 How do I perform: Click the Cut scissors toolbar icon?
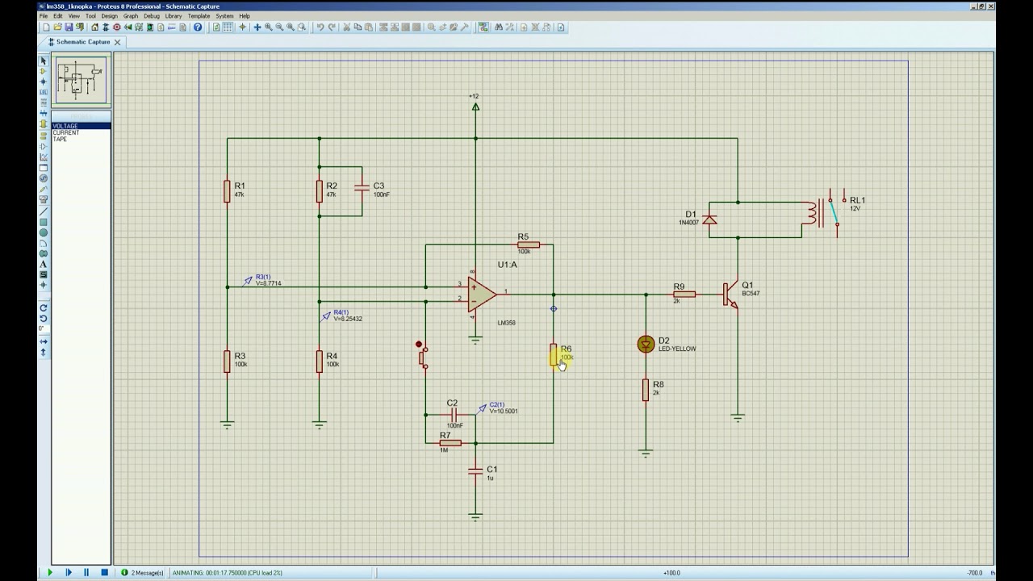pos(346,27)
